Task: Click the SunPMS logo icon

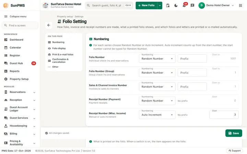Action: [x=6, y=5]
